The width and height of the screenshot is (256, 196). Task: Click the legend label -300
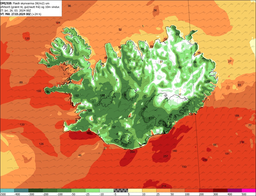(31, 194)
